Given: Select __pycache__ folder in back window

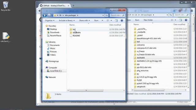Looking at the screenshot, I should point(141,29).
